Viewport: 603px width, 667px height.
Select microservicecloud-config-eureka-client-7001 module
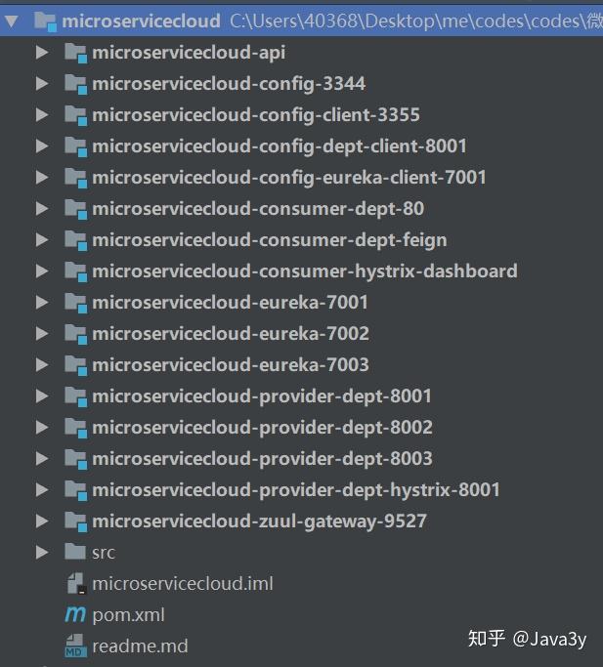tap(289, 178)
